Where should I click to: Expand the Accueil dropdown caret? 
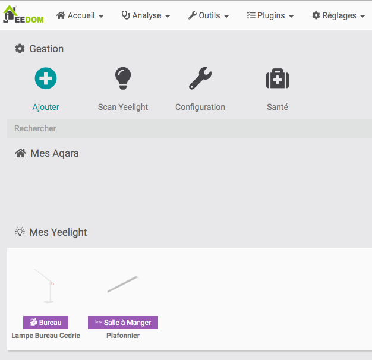tap(101, 17)
